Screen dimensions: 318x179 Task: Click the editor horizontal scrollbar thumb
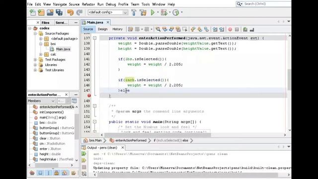coord(158,135)
